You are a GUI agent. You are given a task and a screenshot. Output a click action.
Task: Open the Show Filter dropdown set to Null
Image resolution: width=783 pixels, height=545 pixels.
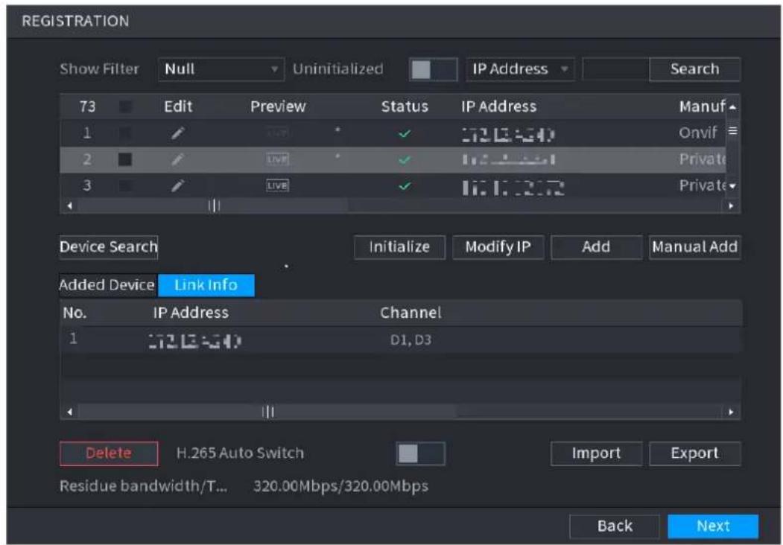[221, 69]
